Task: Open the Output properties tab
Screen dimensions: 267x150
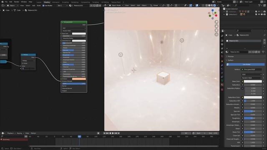Action: click(222, 45)
